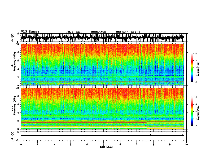Click the "3" tick label on the time axis
Viewport: 210px width, 162px height.
click(x=71, y=145)
